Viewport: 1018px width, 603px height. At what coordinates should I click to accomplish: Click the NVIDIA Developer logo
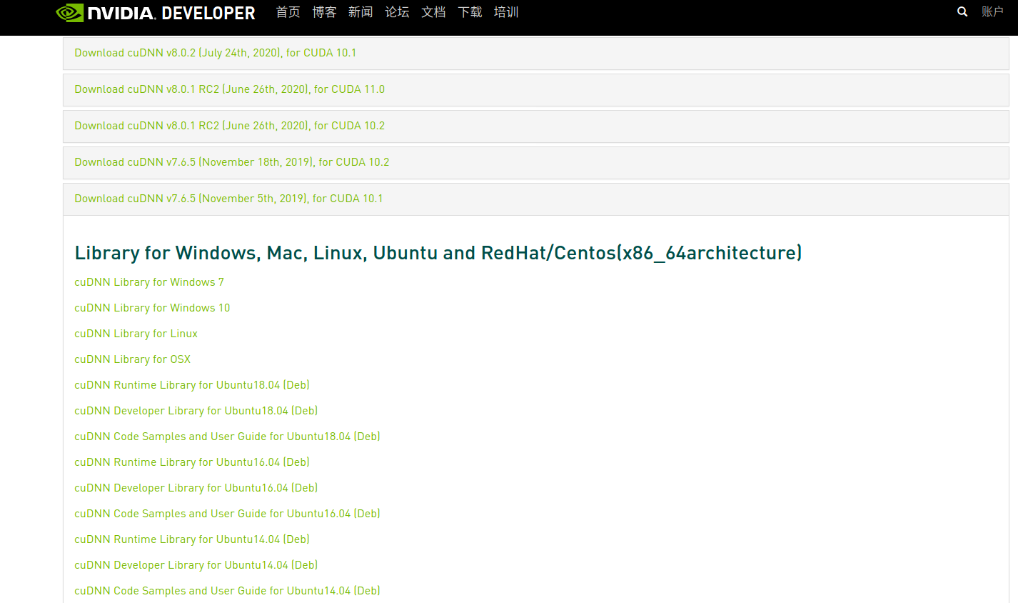pyautogui.click(x=155, y=13)
